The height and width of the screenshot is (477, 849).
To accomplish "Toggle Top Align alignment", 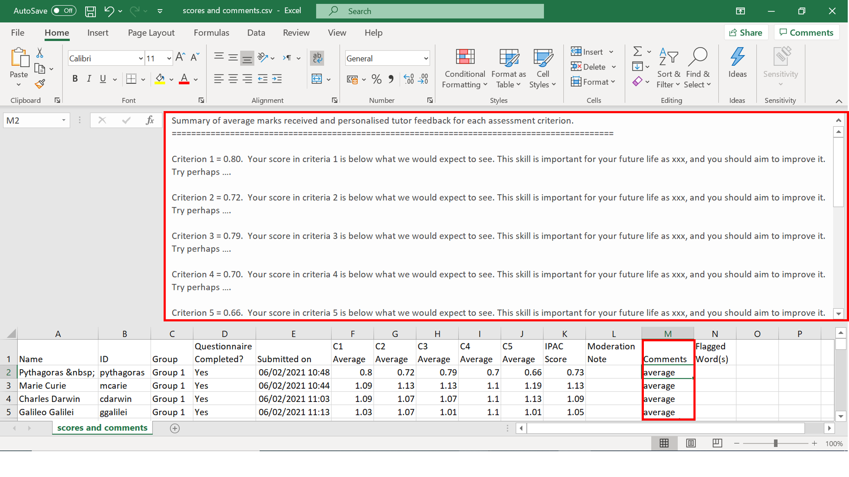I will (219, 58).
